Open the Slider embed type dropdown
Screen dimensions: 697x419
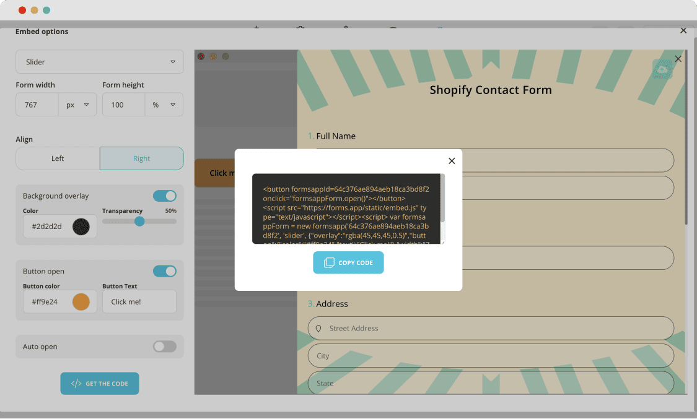[x=100, y=62]
